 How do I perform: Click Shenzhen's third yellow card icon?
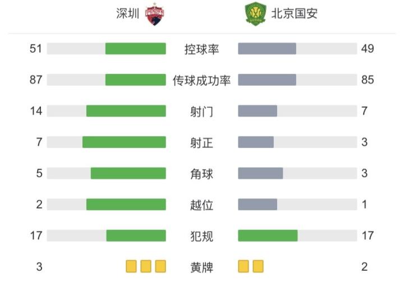[x=160, y=266]
